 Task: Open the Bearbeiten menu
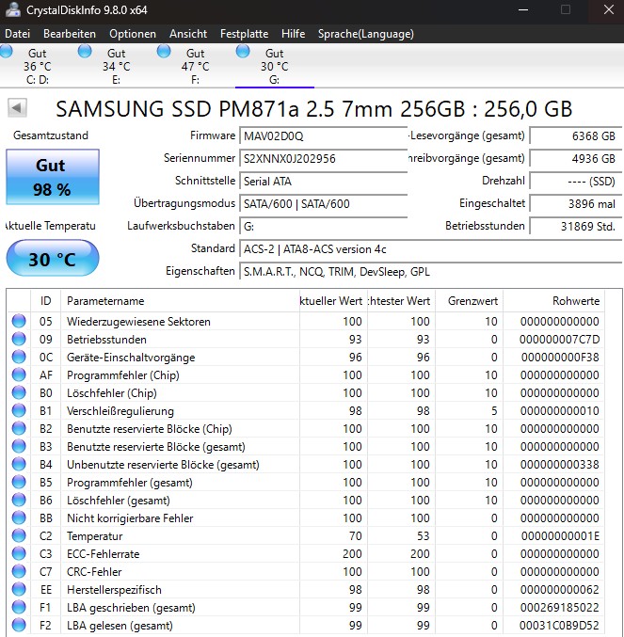click(70, 34)
